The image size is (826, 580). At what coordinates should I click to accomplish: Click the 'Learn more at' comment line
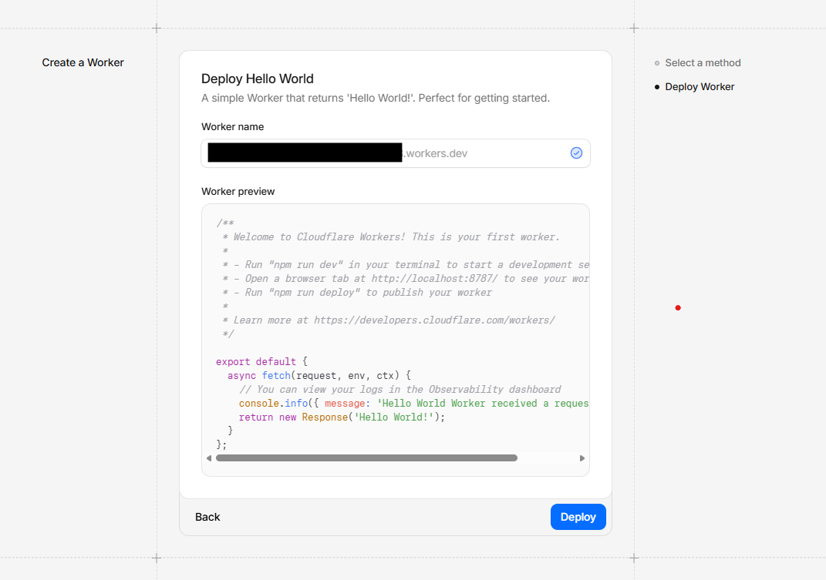(x=389, y=320)
